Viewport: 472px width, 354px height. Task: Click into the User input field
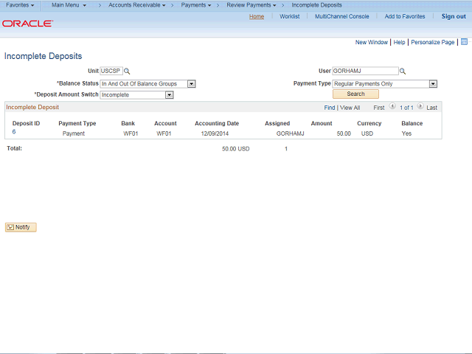[x=366, y=71]
